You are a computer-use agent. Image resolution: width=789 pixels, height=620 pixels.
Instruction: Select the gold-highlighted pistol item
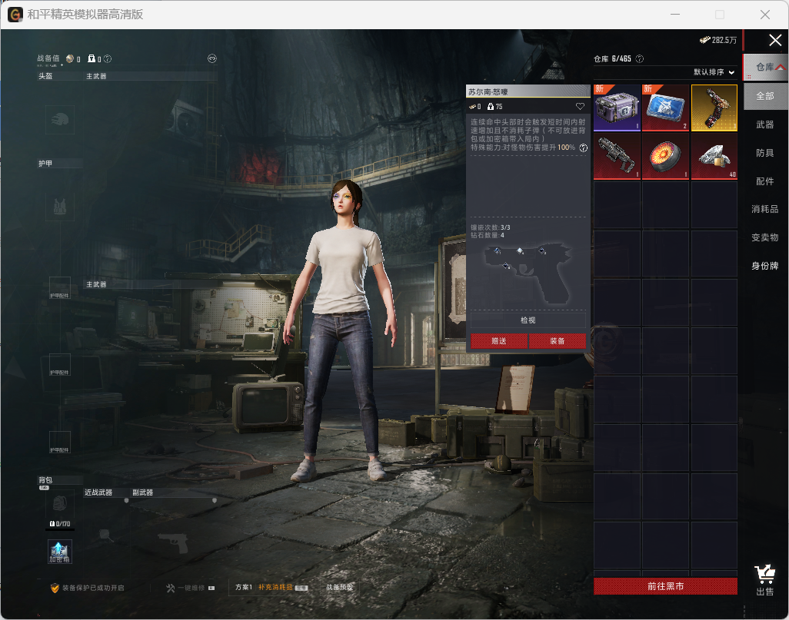[714, 108]
